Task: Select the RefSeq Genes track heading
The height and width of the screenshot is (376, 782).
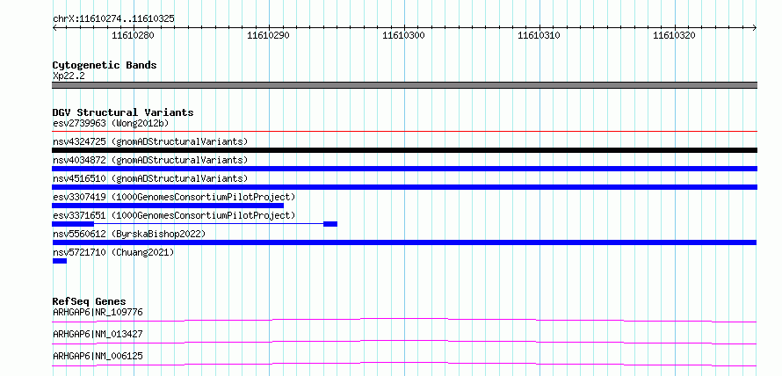Action: [x=90, y=301]
